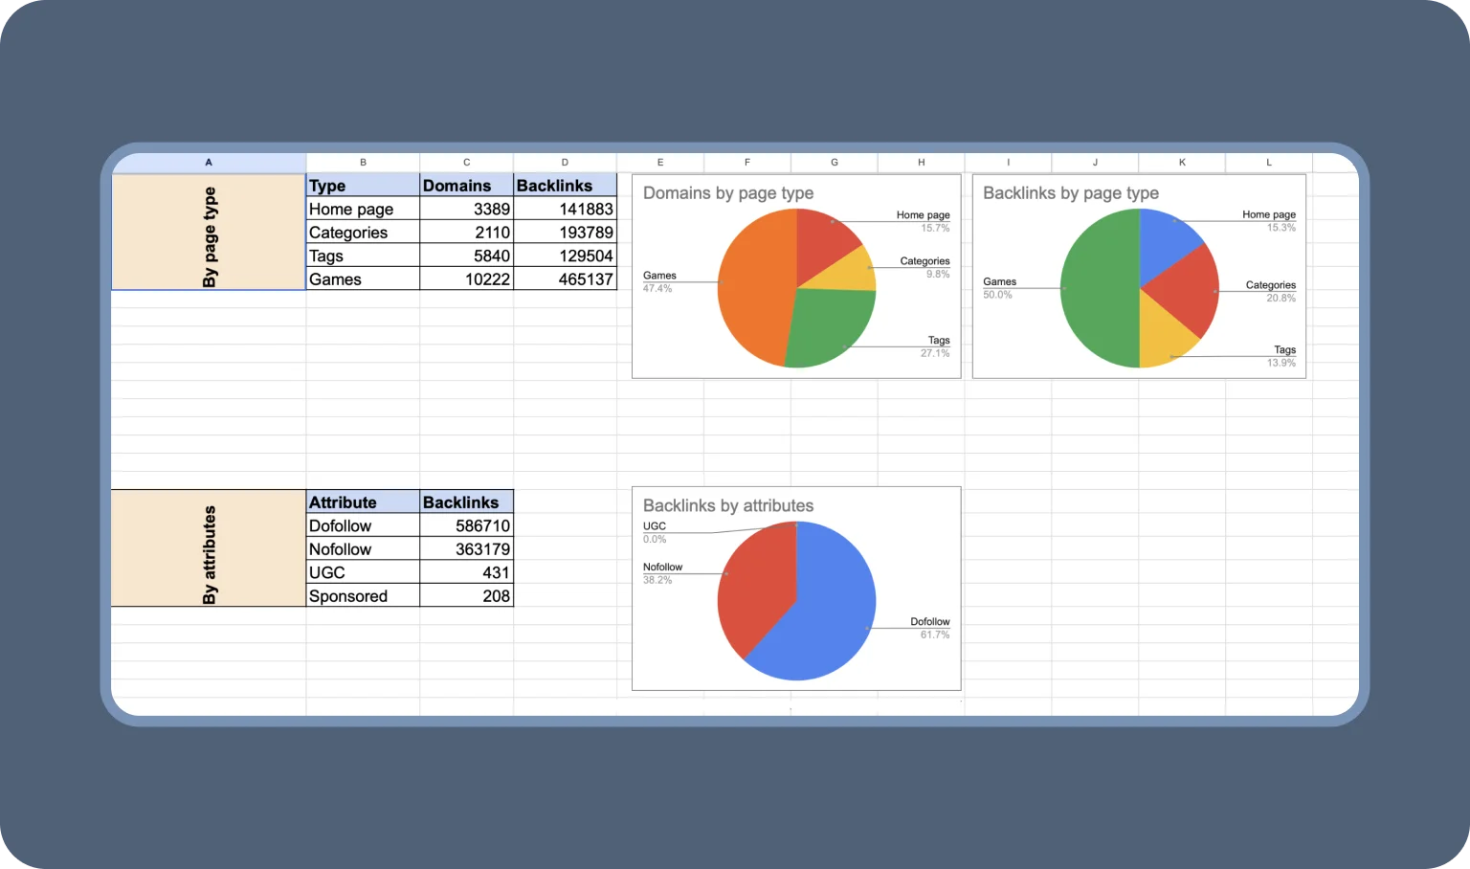1470x869 pixels.
Task: Select column C header
Action: tap(466, 163)
